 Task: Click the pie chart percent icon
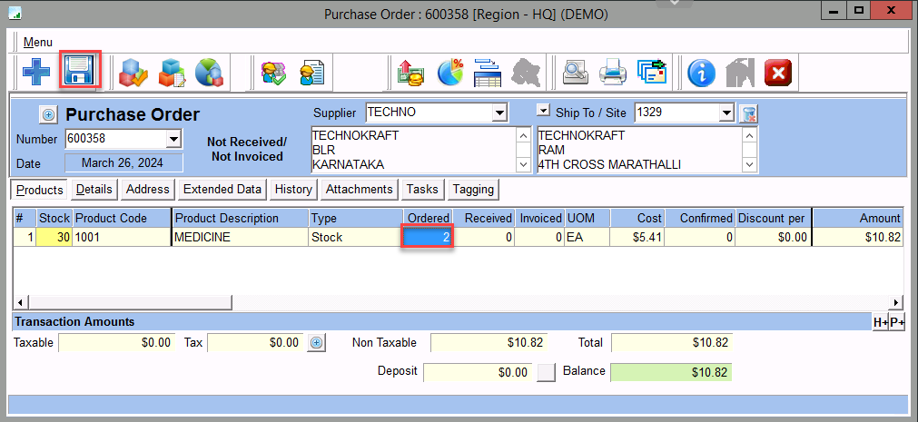[451, 71]
